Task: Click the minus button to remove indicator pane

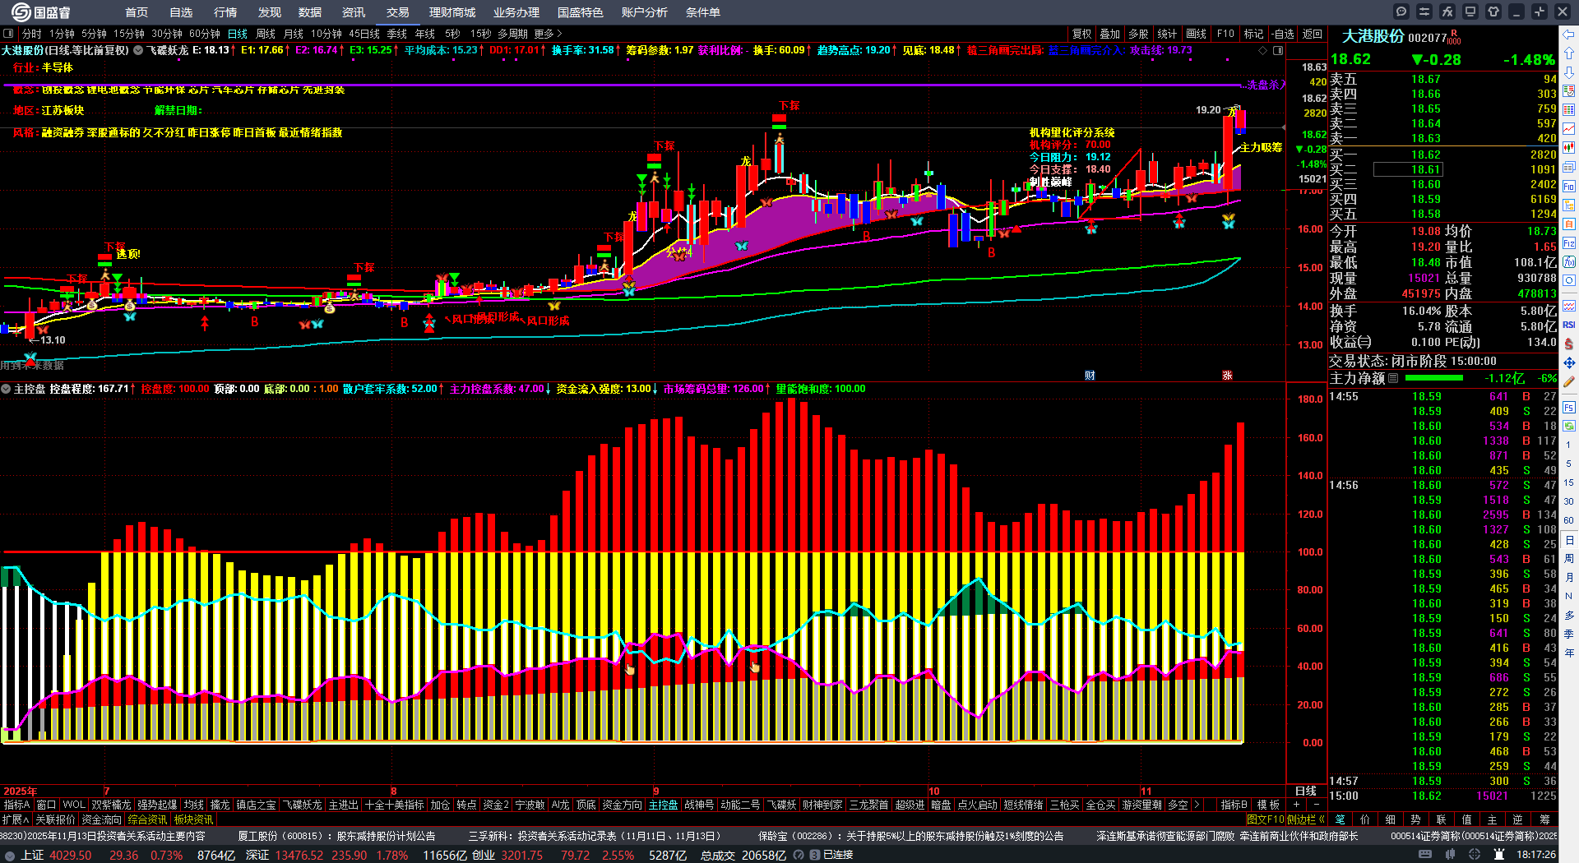Action: [1315, 805]
